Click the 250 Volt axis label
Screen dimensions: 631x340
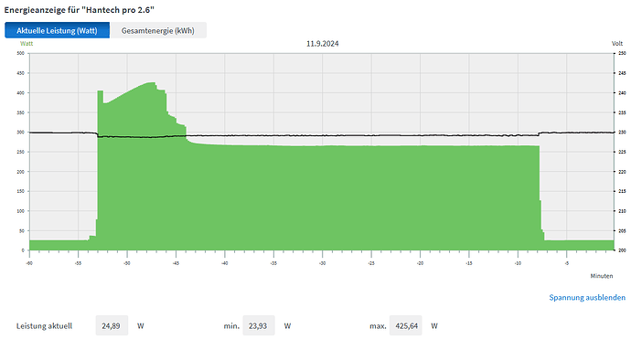tap(622, 53)
